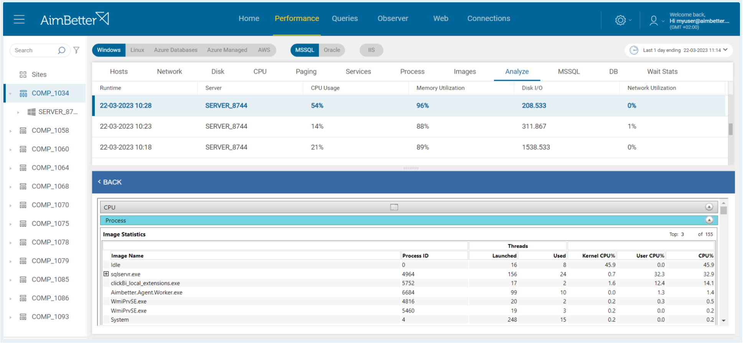Click the COMP_1078 server icon
The width and height of the screenshot is (743, 343).
[x=23, y=242]
